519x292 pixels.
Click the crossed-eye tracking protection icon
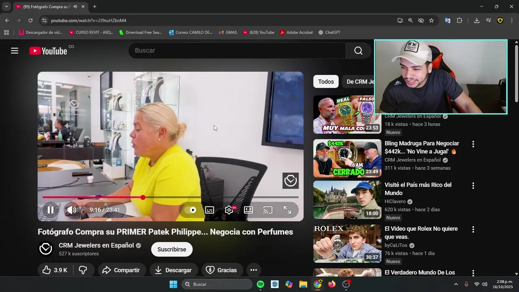click(x=421, y=20)
